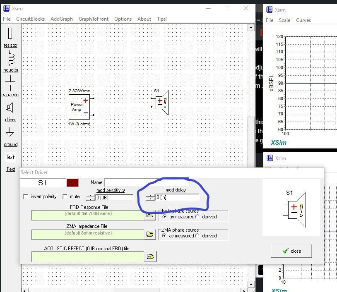Viewport: 337px width, 292px height.
Task: Toggle the invert polarity checkbox
Action: click(x=26, y=196)
